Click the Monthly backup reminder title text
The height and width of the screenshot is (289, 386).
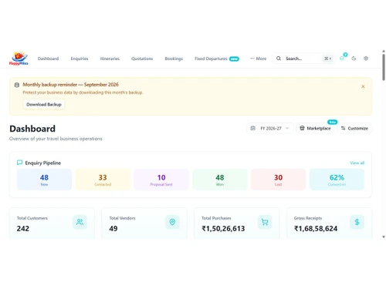[70, 85]
